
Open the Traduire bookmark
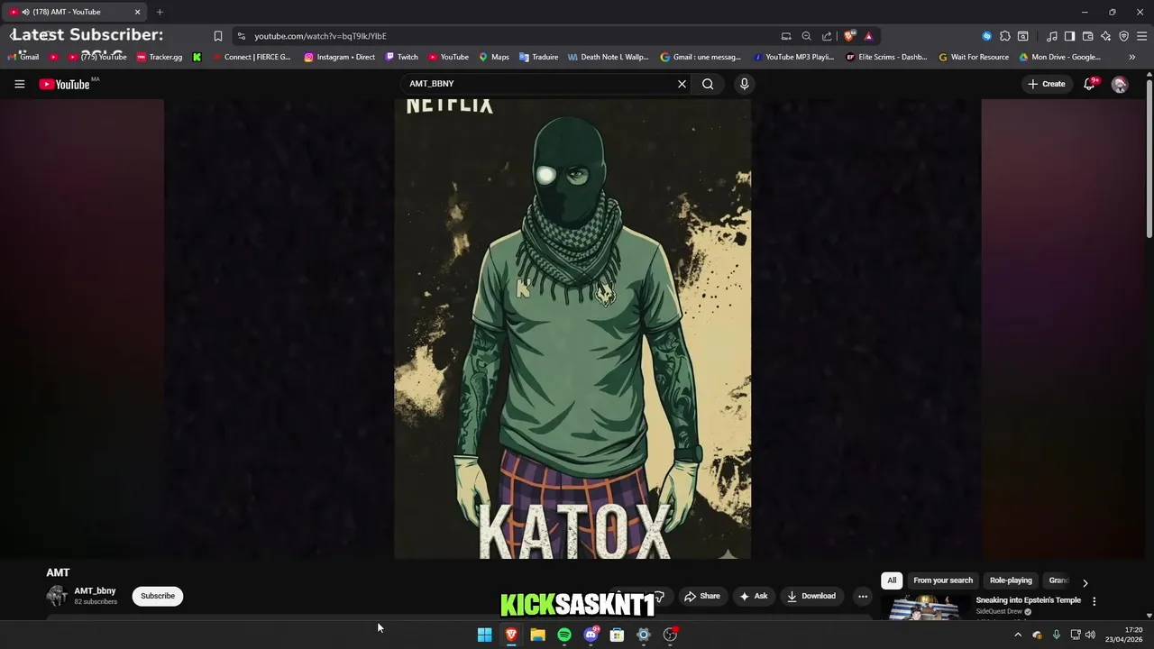(538, 57)
